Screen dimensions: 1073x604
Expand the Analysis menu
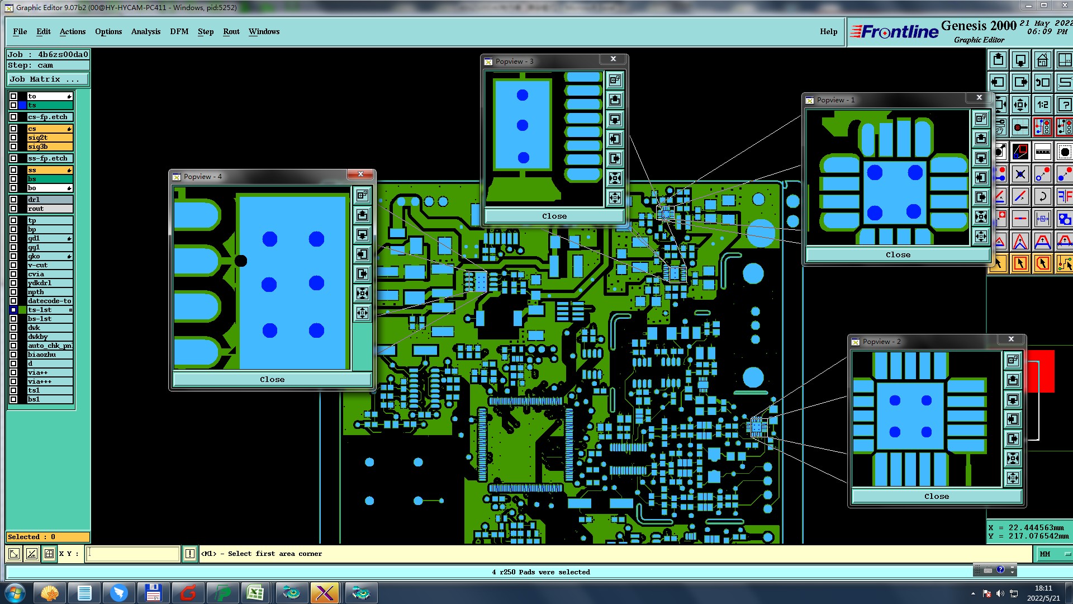pos(145,32)
